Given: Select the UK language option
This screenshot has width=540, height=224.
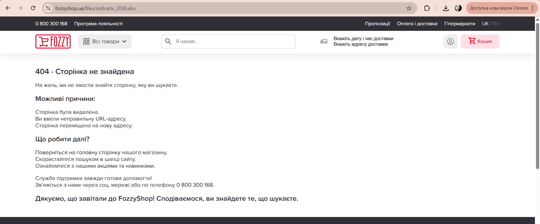Looking at the screenshot, I should pyautogui.click(x=485, y=24).
